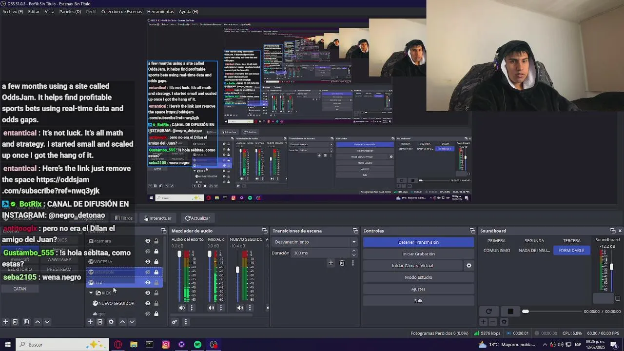Click the Interactuar button

(158, 218)
